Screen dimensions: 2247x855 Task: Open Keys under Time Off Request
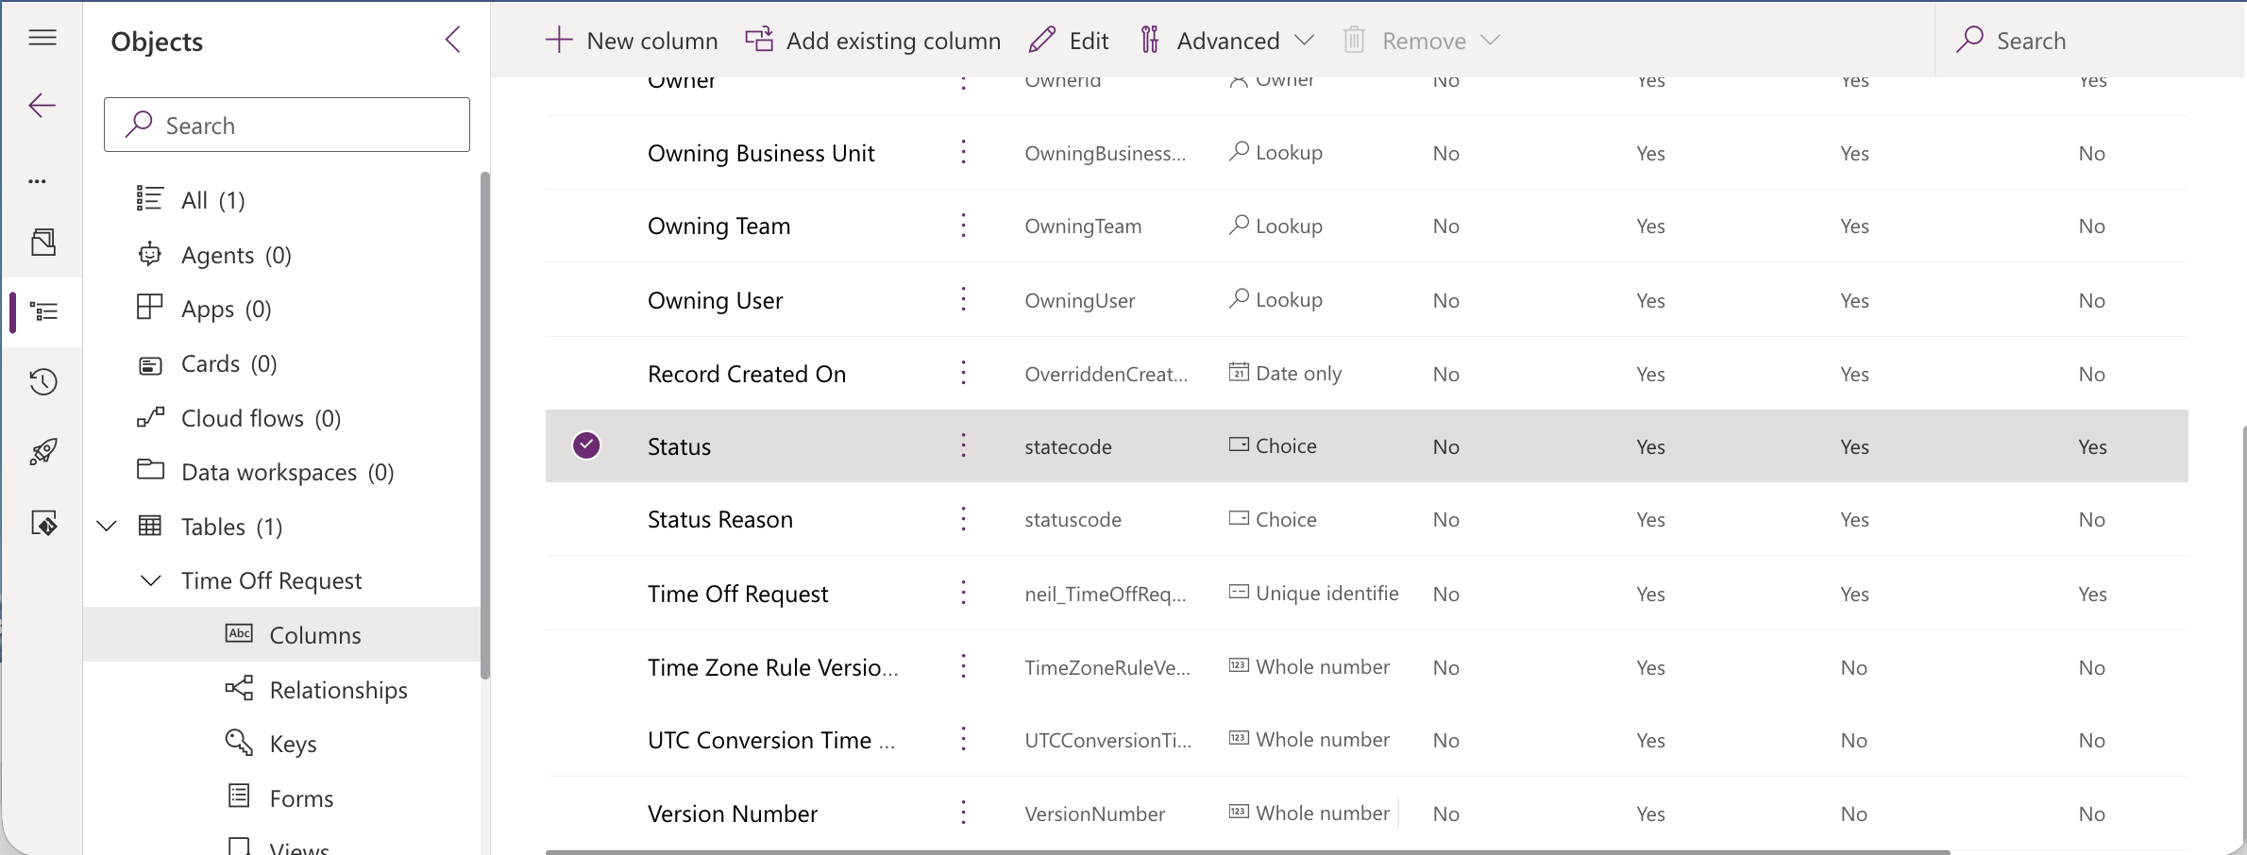tap(294, 745)
